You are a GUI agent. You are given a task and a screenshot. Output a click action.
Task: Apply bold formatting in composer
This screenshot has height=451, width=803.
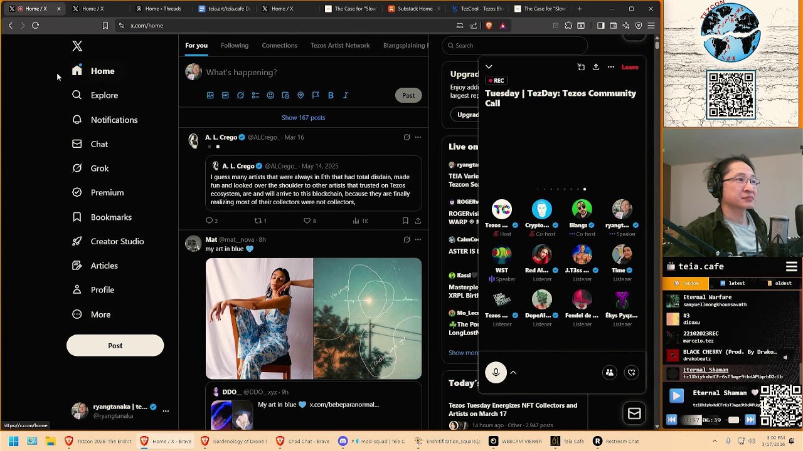click(x=331, y=95)
